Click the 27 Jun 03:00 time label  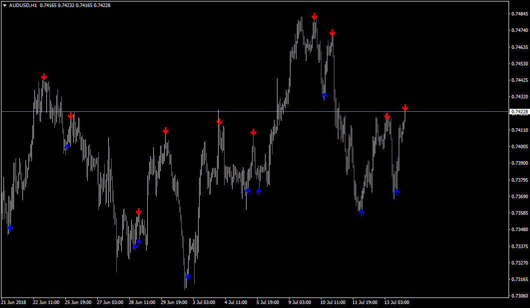coord(110,302)
